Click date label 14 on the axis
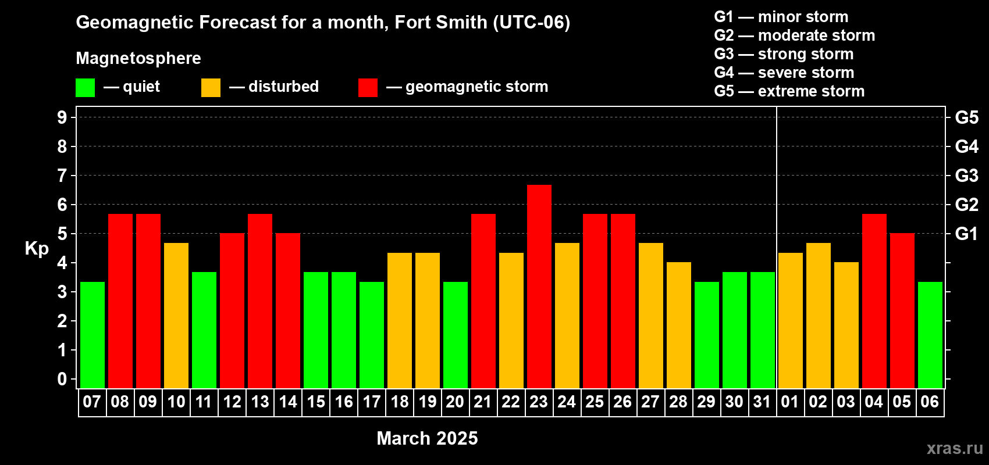The width and height of the screenshot is (989, 465). point(288,402)
